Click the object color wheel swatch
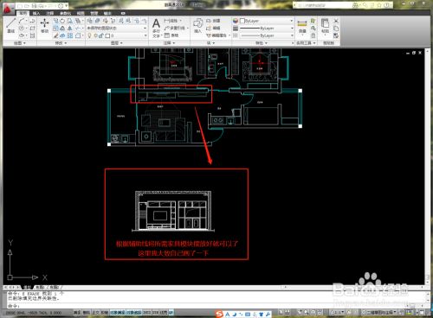 click(x=236, y=21)
